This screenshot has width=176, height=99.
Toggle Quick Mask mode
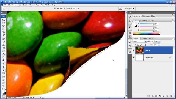coord(4,97)
